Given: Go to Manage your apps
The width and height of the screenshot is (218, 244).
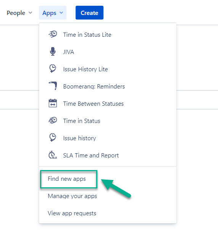Looking at the screenshot, I should 73,196.
